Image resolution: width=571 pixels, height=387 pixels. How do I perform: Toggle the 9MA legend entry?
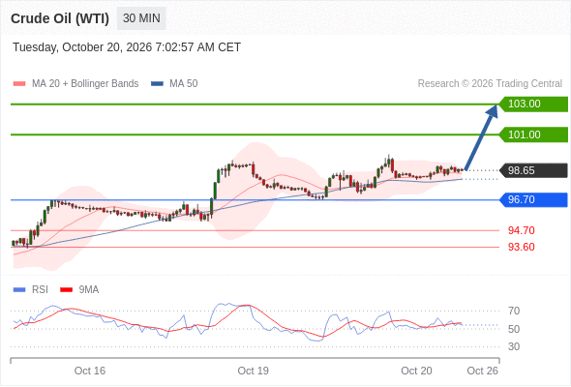(x=79, y=290)
